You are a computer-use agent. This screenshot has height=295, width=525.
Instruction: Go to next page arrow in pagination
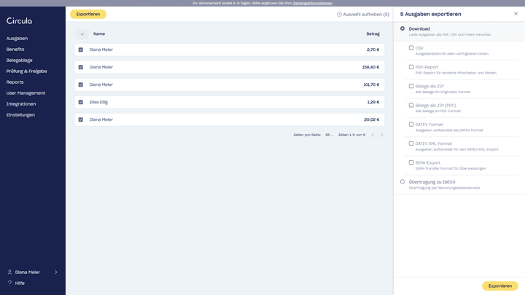click(x=381, y=135)
